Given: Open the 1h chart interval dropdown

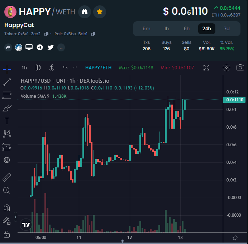Looking at the screenshot, I should [24, 68].
